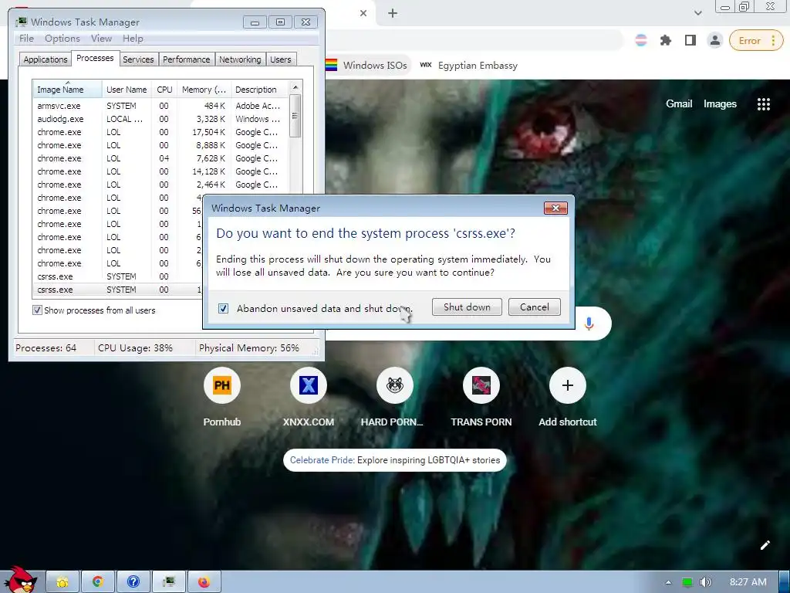Open the Chrome profile avatar icon

[x=715, y=40]
